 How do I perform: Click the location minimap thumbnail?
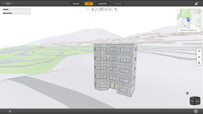[x=189, y=19]
